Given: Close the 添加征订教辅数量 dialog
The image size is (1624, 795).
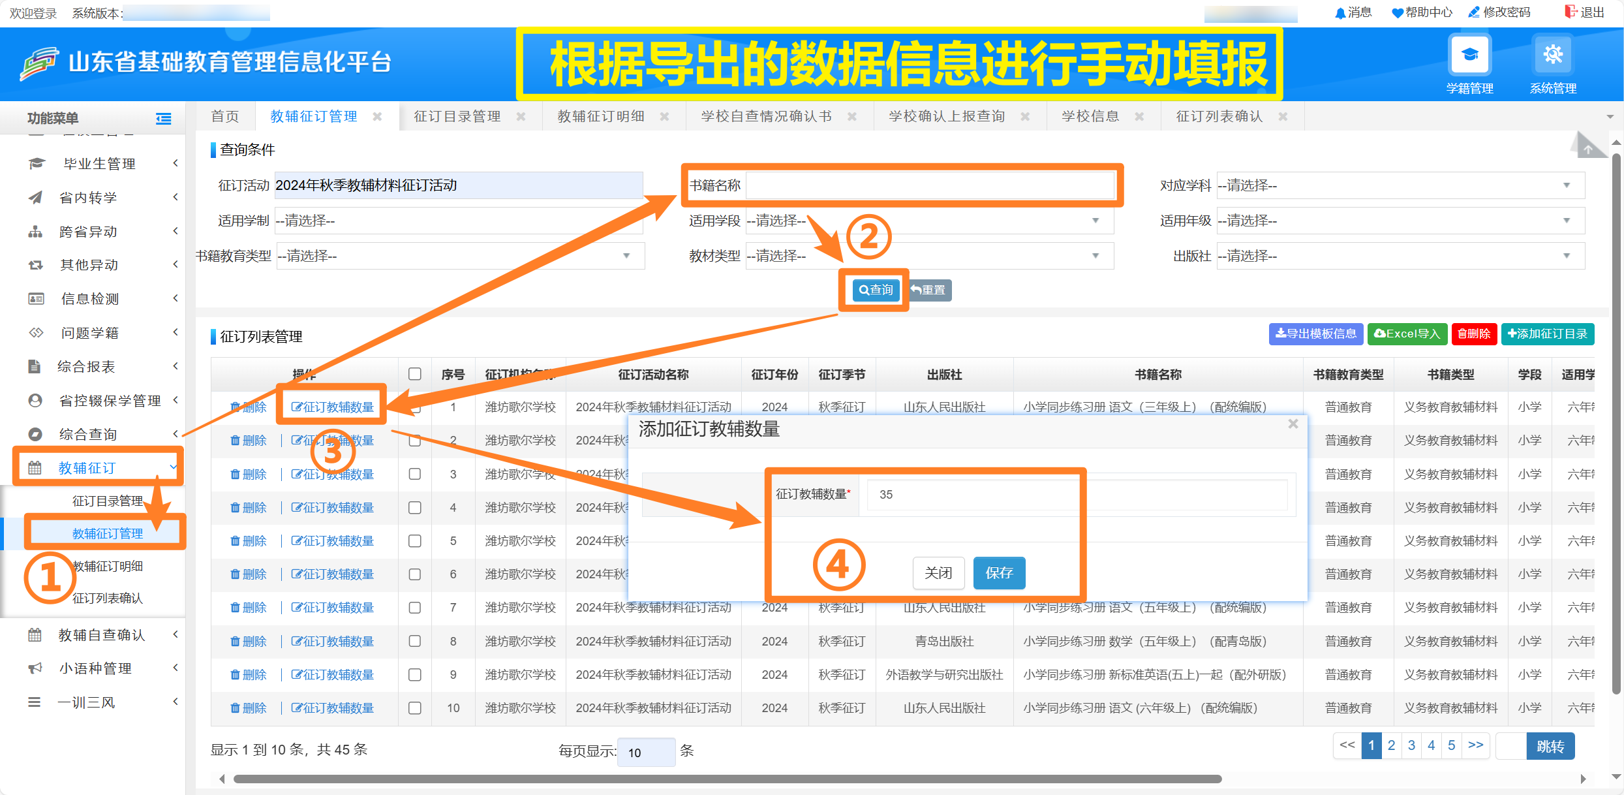Looking at the screenshot, I should point(1293,424).
